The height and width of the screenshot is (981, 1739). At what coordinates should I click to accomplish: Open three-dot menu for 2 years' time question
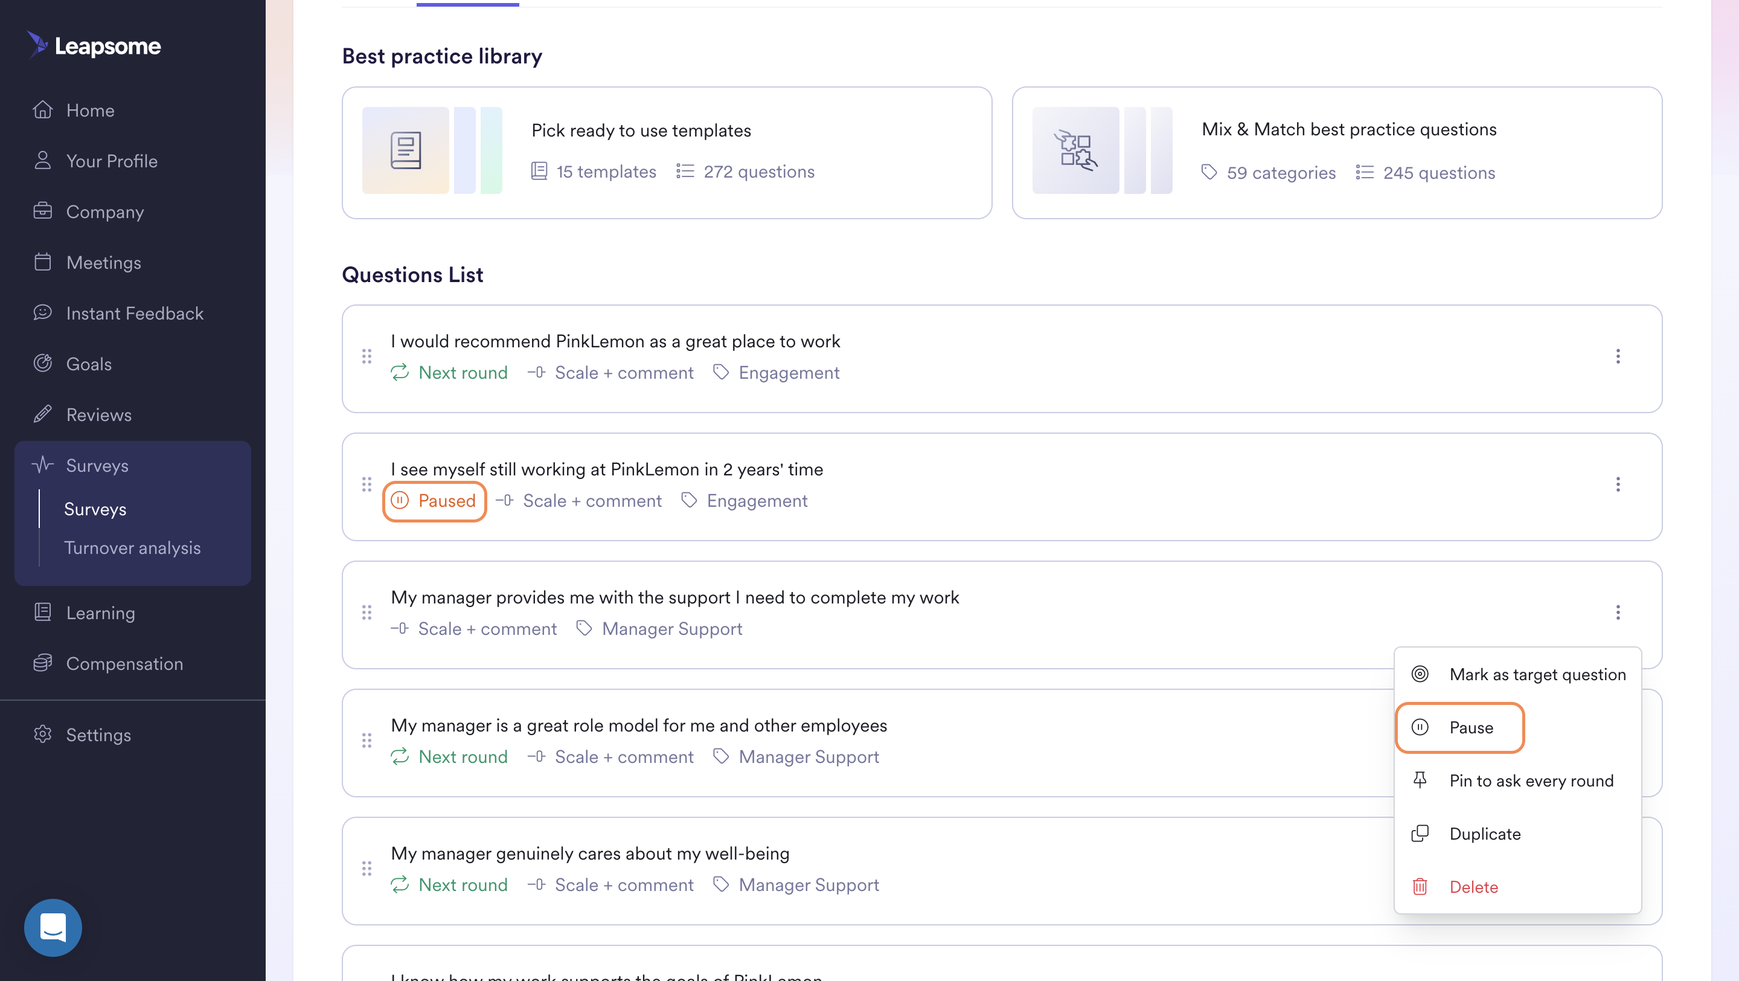pos(1618,484)
